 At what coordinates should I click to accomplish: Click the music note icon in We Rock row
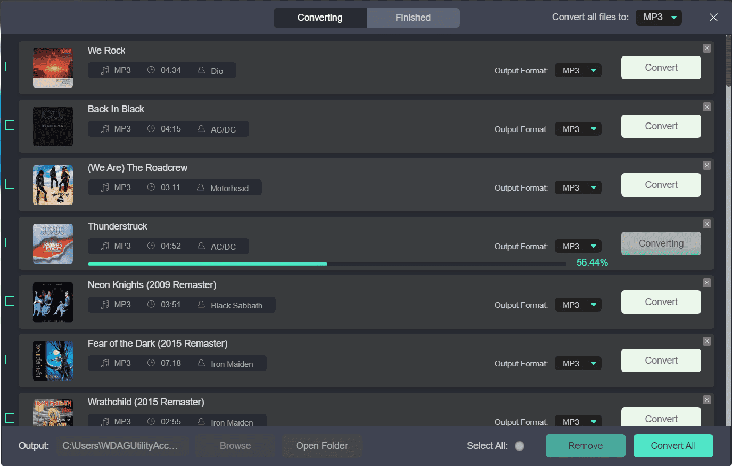tap(105, 70)
